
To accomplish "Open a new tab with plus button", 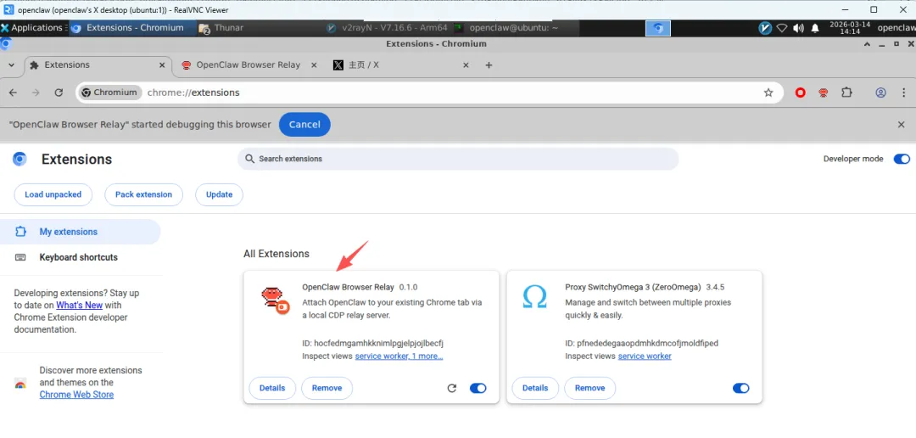I will tap(489, 65).
